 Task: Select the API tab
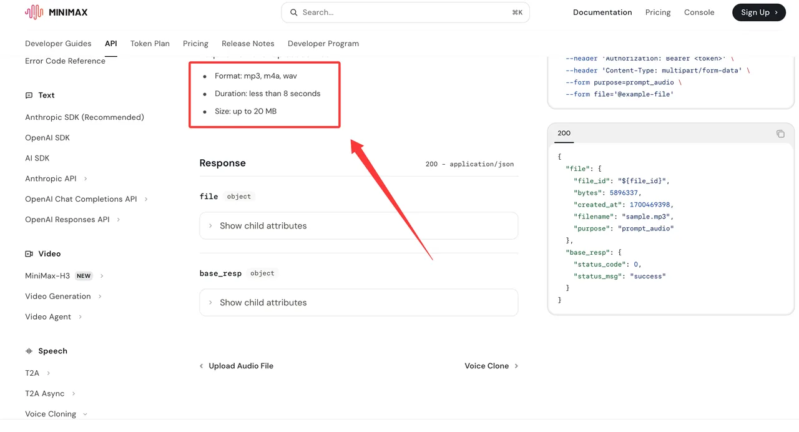[111, 44]
